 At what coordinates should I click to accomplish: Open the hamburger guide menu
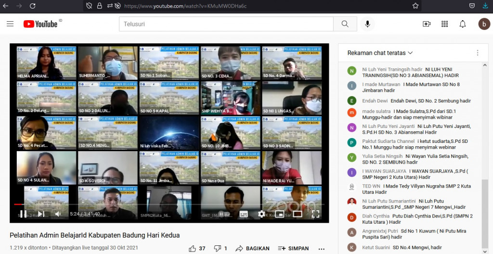click(x=10, y=24)
